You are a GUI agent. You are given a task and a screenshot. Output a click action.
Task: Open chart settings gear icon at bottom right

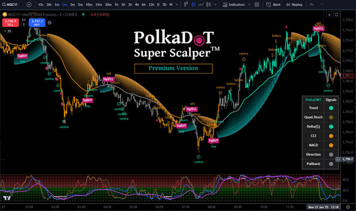click(348, 207)
